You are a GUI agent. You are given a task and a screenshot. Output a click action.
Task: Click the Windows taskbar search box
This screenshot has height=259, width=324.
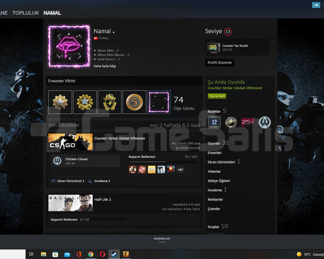(x=12, y=254)
